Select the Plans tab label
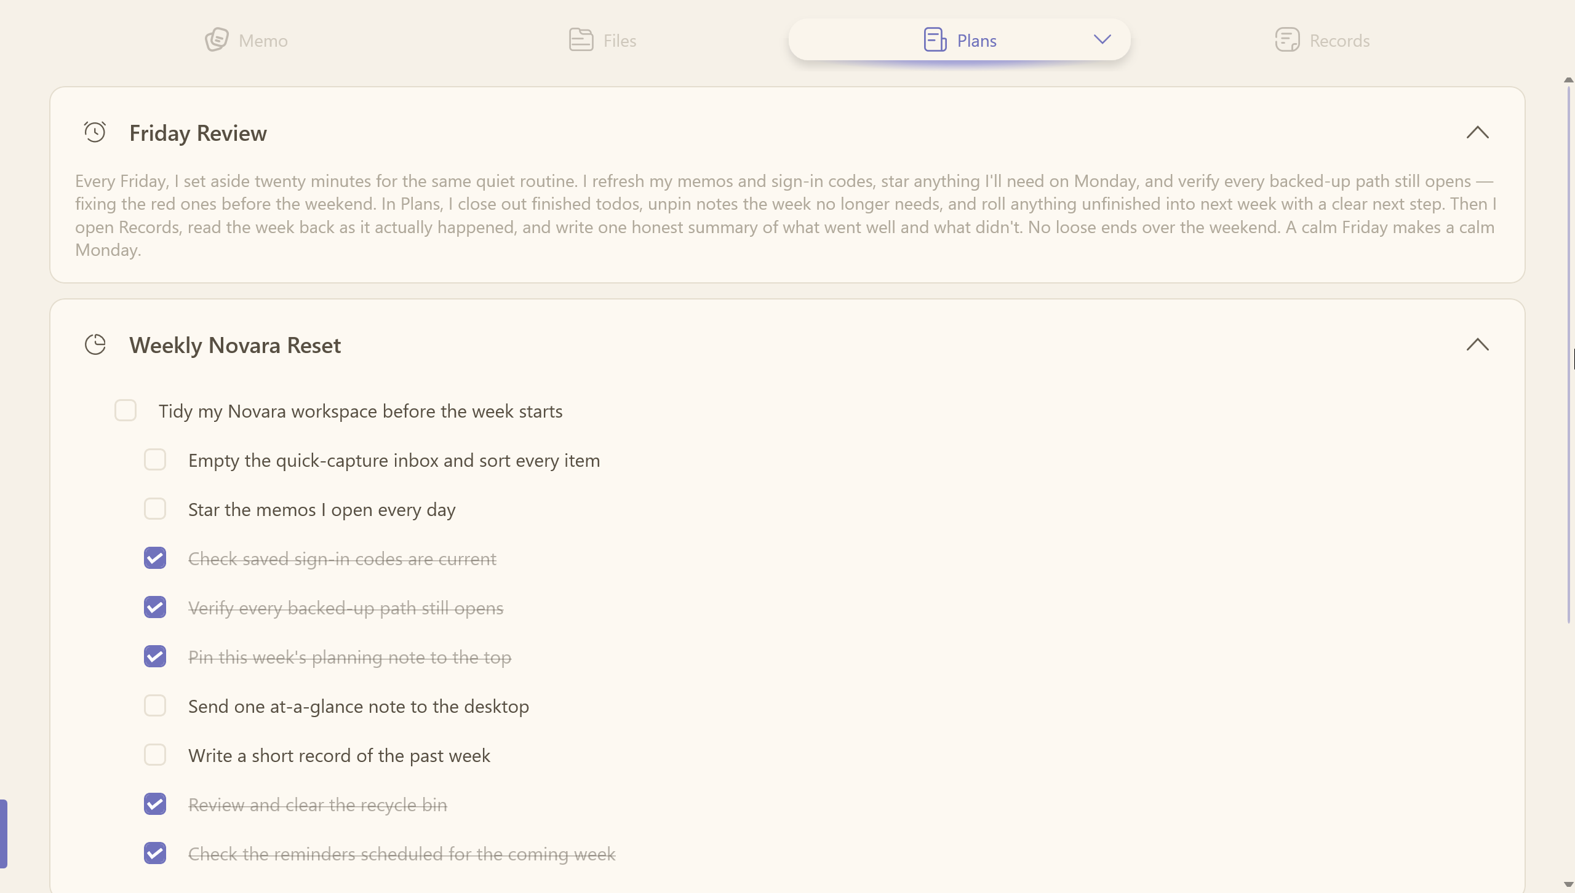Viewport: 1575px width, 893px height. coord(976,41)
